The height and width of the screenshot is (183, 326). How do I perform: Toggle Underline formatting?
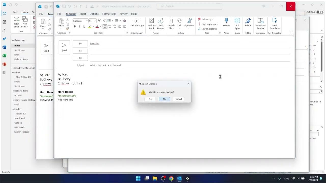click(84, 26)
